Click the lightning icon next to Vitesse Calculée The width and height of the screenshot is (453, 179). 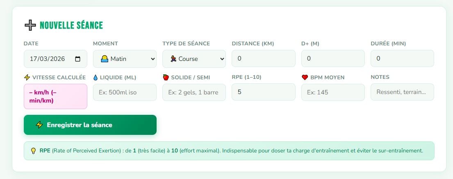[x=27, y=77]
